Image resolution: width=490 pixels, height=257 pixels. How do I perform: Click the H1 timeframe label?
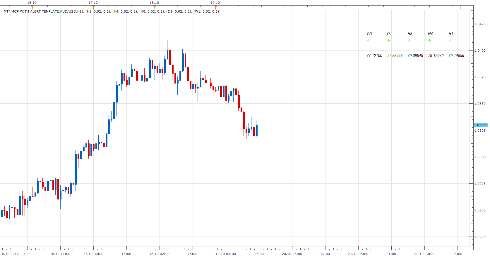tap(451, 34)
